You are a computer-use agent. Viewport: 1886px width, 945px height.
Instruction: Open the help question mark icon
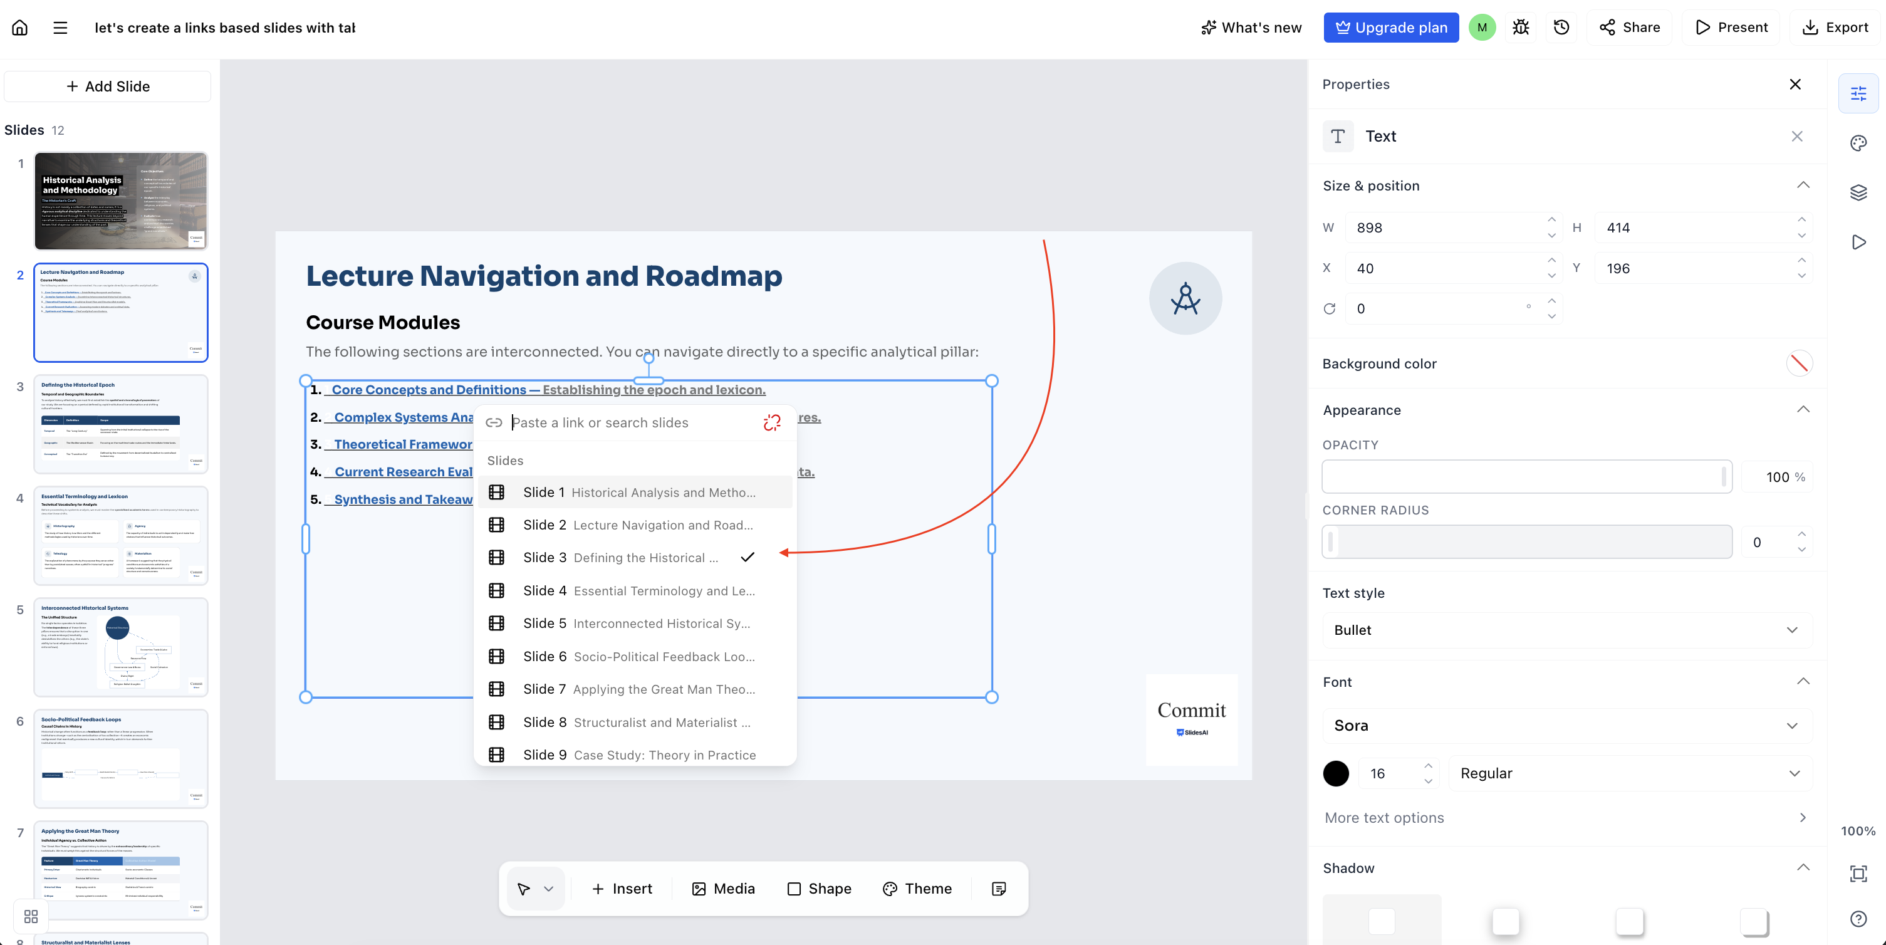(x=1858, y=919)
